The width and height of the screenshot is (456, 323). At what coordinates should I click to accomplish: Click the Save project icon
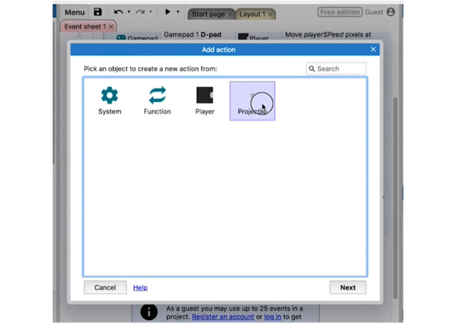(98, 12)
